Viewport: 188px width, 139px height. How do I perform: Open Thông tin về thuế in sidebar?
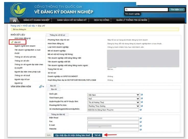(22, 75)
